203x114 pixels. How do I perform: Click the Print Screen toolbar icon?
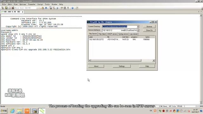(x=51, y=8)
